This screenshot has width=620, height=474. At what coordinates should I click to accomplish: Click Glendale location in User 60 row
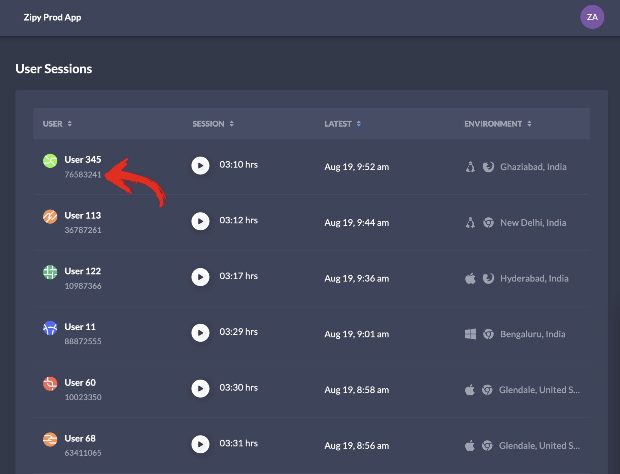(539, 390)
